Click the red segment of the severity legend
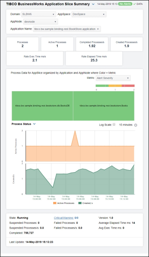Viewport: 149px width, 257px height. pos(128,86)
